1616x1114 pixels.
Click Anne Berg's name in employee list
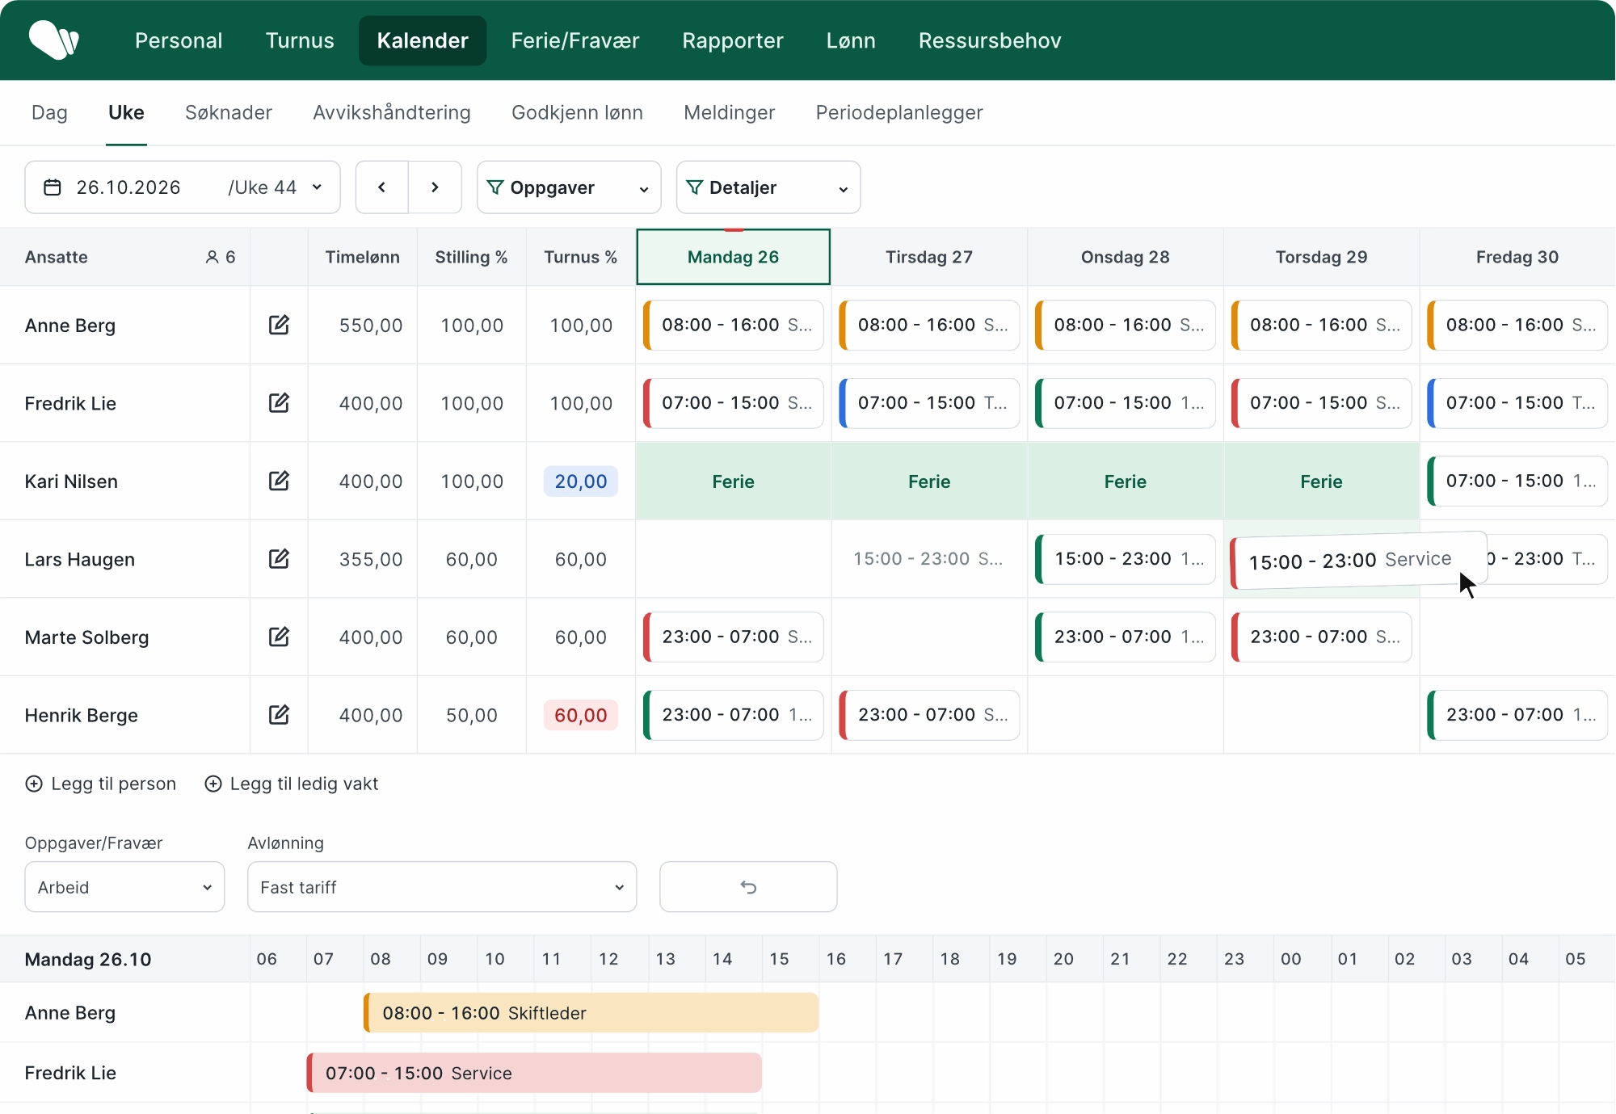[70, 326]
